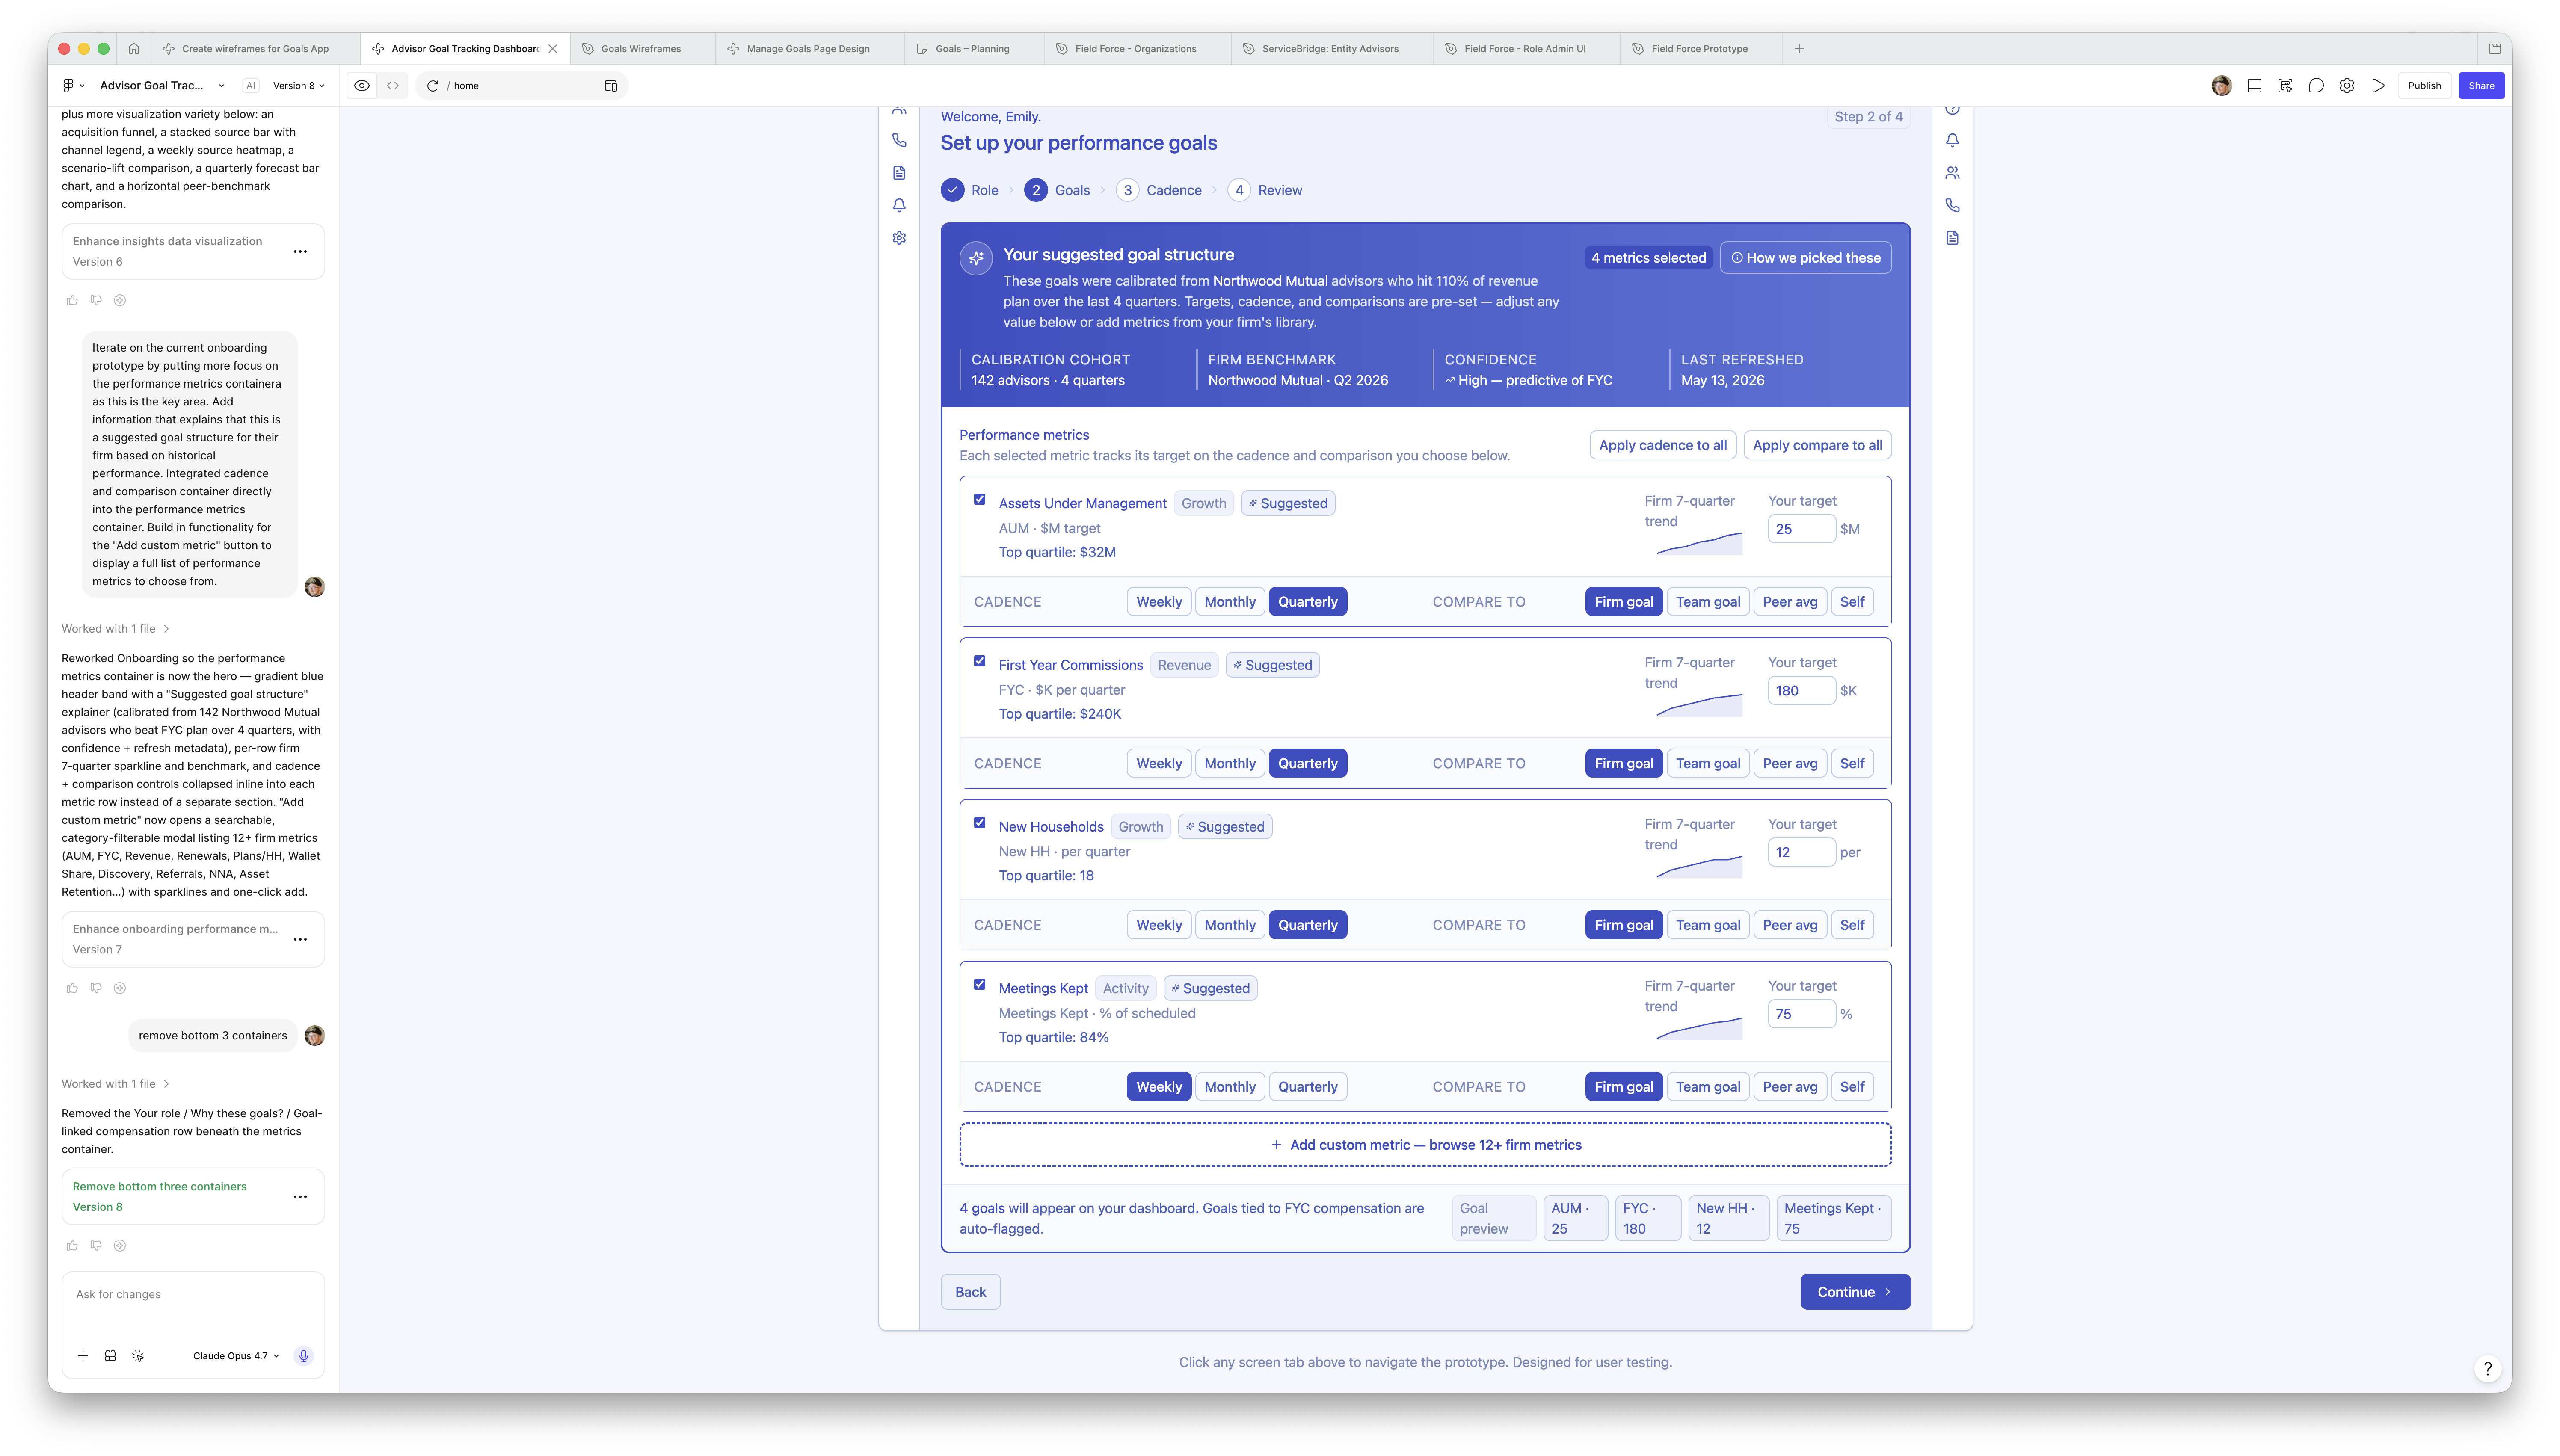Open the Version 8 dropdown
This screenshot has width=2560, height=1456.
[x=298, y=86]
